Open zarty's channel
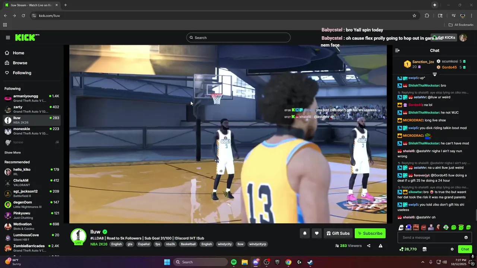The width and height of the screenshot is (477, 268). tap(32, 109)
